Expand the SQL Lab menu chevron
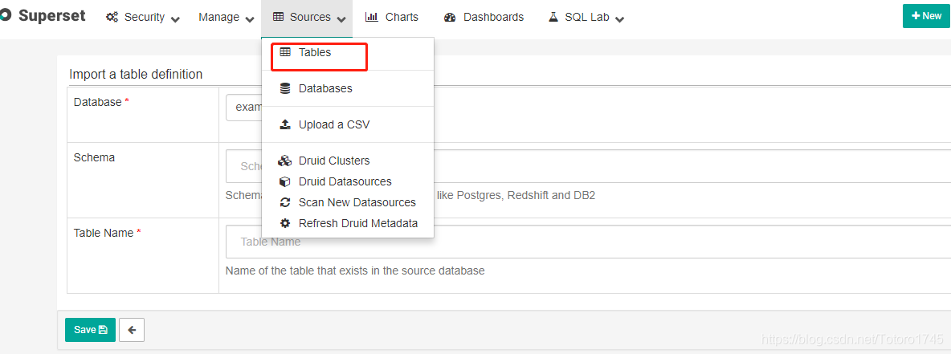 [x=619, y=18]
